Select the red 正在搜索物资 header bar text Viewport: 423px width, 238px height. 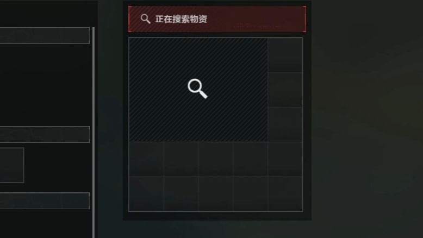181,19
